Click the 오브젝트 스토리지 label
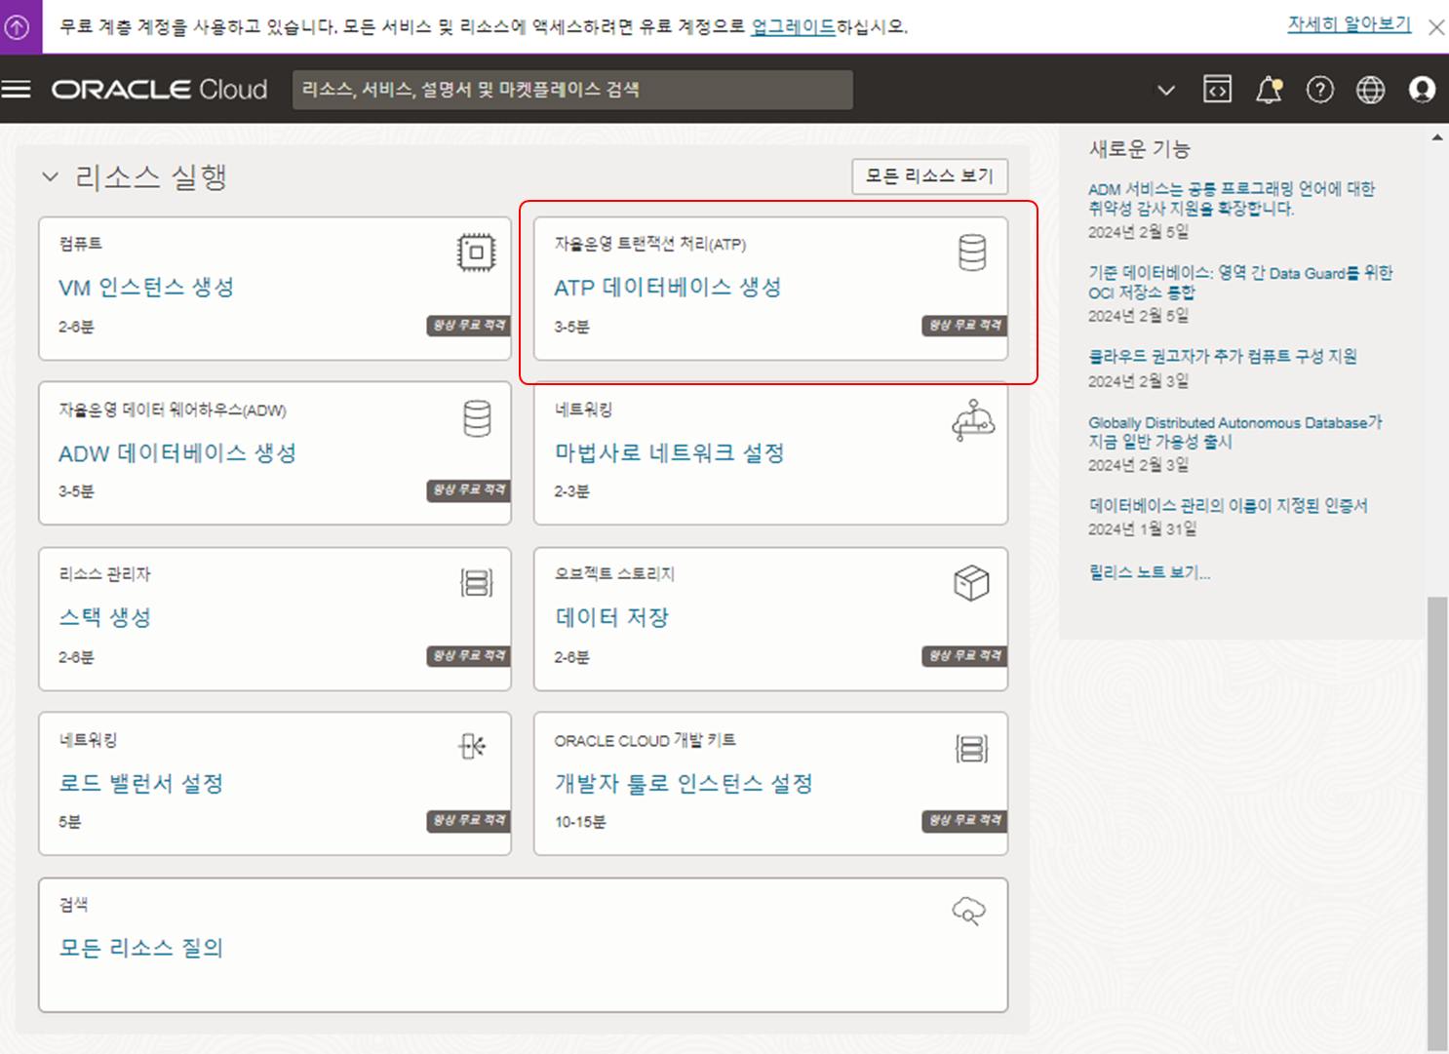Screen dimensions: 1449x1054 click(615, 574)
